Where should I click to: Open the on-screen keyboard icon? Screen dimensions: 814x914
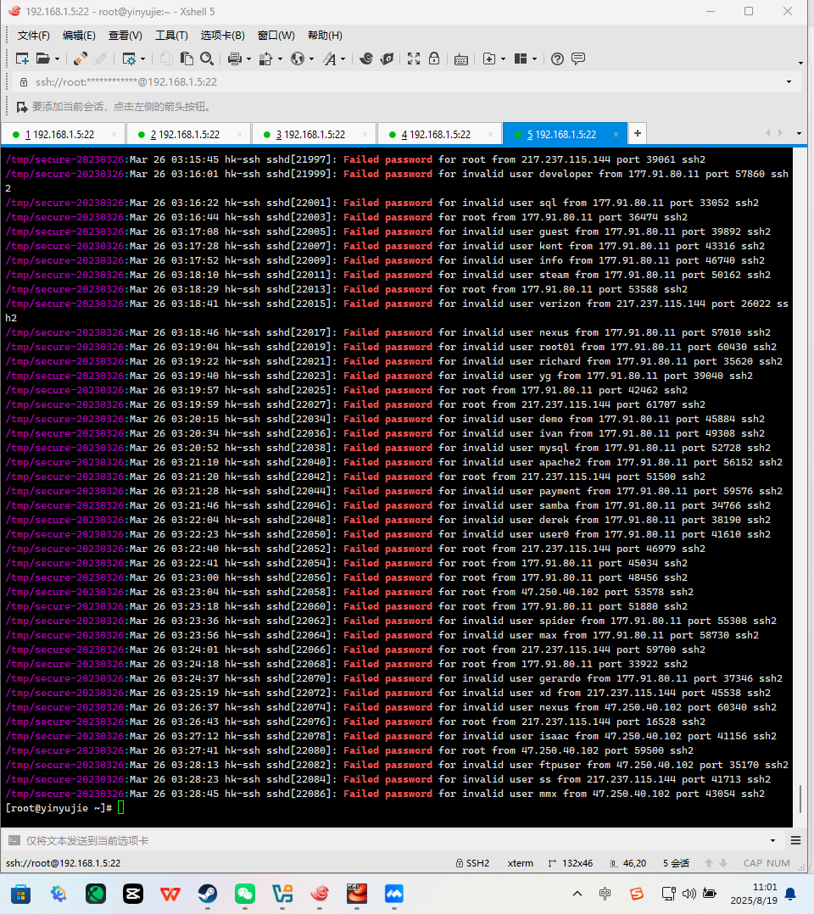(x=461, y=59)
